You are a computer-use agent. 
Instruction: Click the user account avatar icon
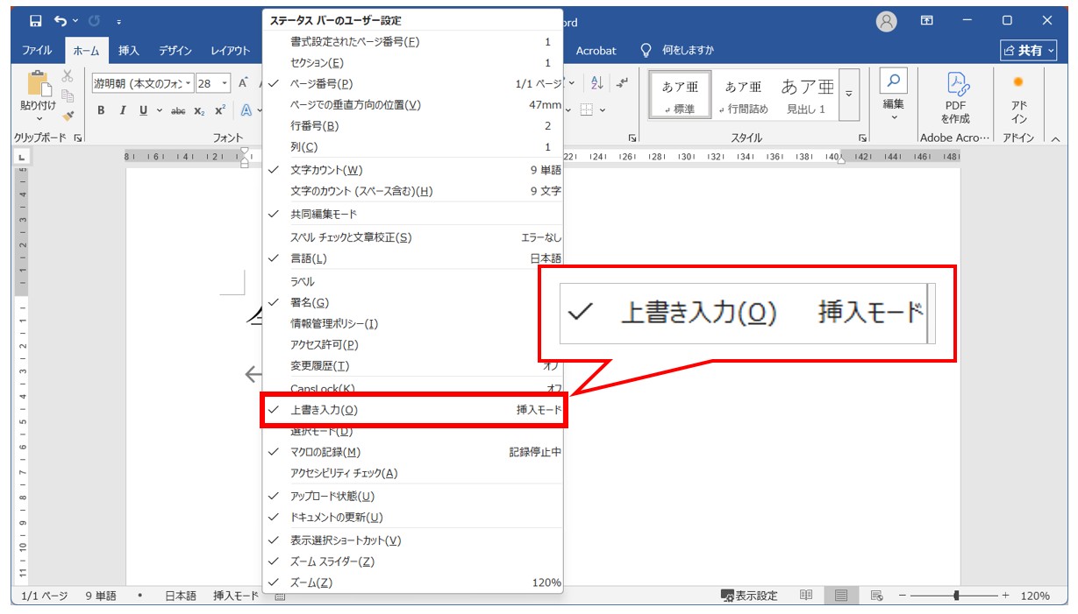point(887,21)
